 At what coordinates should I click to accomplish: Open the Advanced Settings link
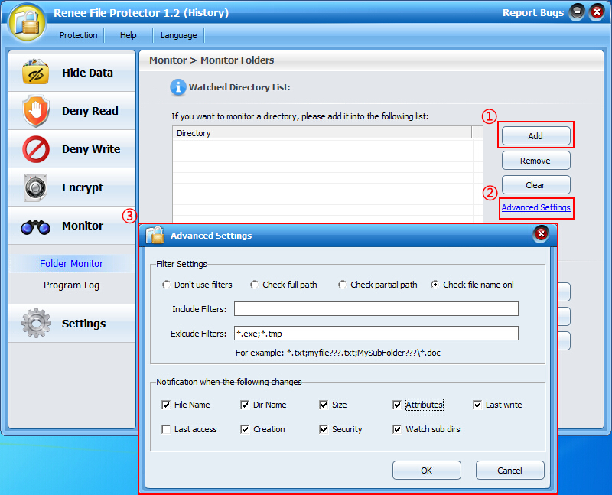(535, 207)
